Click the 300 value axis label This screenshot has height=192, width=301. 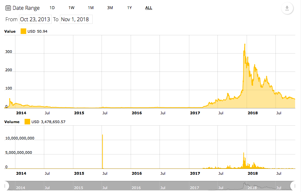[9, 52]
